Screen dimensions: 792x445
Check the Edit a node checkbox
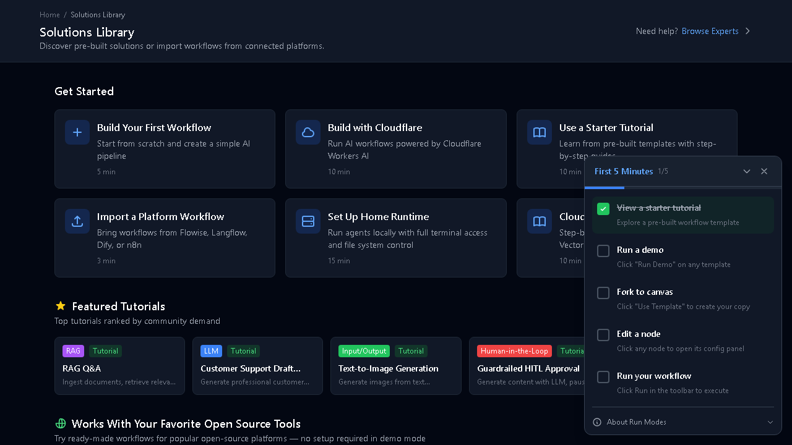(x=603, y=335)
